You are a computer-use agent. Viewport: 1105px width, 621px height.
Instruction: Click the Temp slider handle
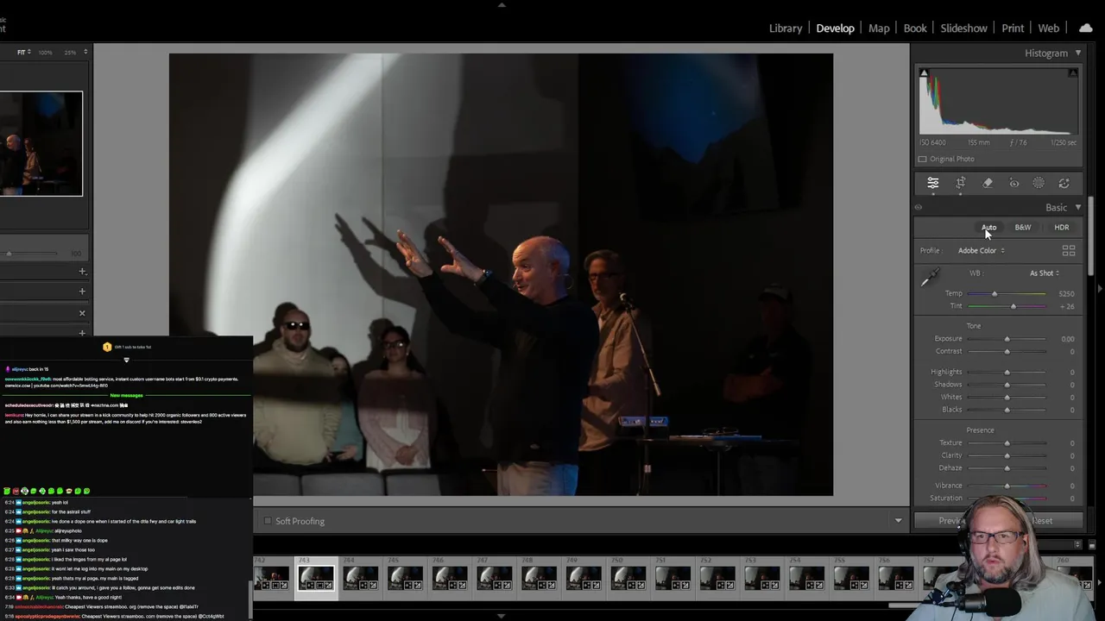tap(994, 294)
